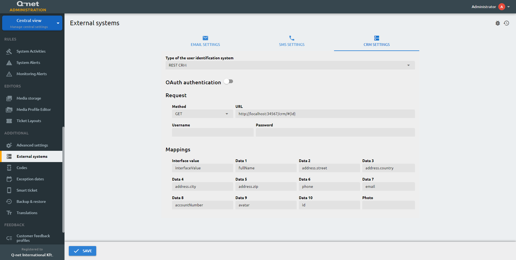The image size is (516, 260).
Task: Select the CRM Settings tab
Action: (377, 41)
